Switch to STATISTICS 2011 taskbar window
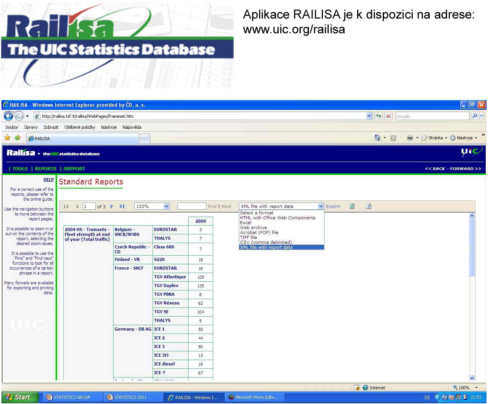Screen dimensions: 488x404 [x=133, y=397]
